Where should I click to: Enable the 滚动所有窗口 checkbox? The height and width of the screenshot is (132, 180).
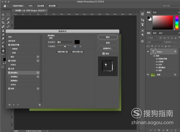click(11, 6)
